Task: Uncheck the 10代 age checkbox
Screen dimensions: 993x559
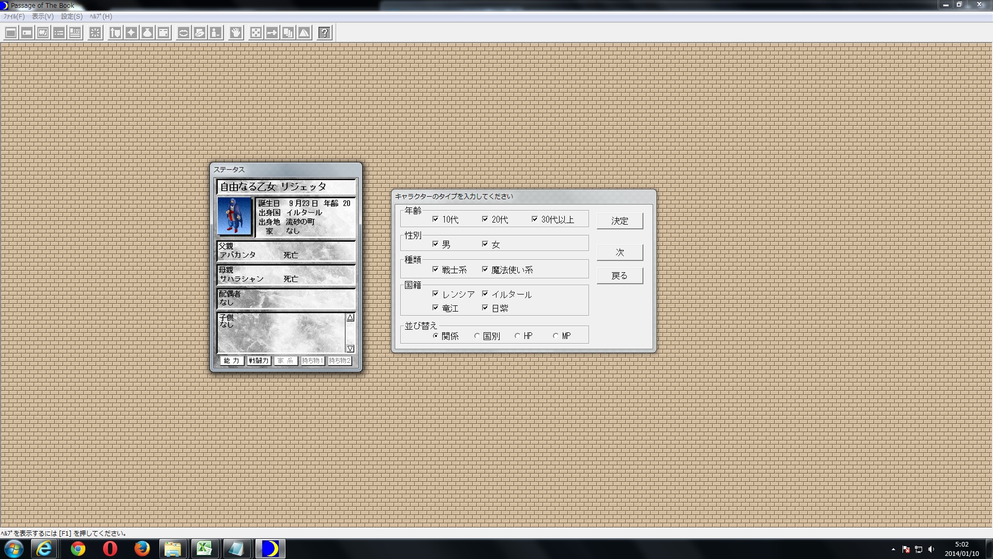Action: pos(435,219)
